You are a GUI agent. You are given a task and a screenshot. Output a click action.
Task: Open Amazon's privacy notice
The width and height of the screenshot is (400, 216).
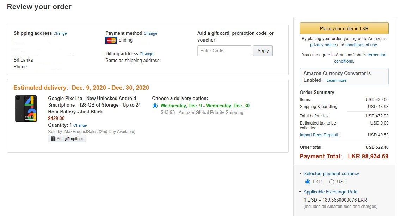pos(323,45)
